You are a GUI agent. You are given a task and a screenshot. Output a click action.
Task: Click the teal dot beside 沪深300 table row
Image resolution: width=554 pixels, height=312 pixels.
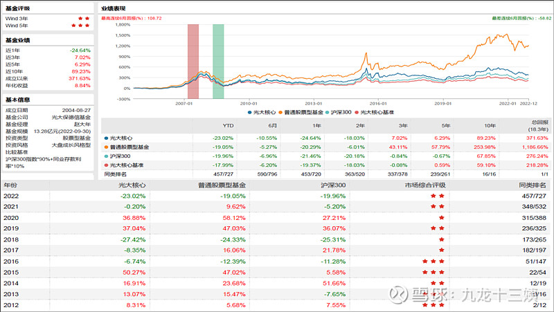point(106,156)
